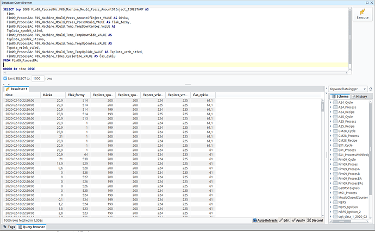Click the row limit number field
This screenshot has height=232, width=375.
37,78
